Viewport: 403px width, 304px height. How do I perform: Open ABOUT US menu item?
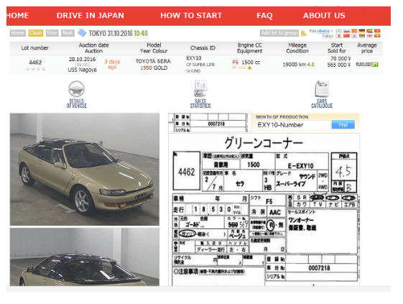pos(324,15)
